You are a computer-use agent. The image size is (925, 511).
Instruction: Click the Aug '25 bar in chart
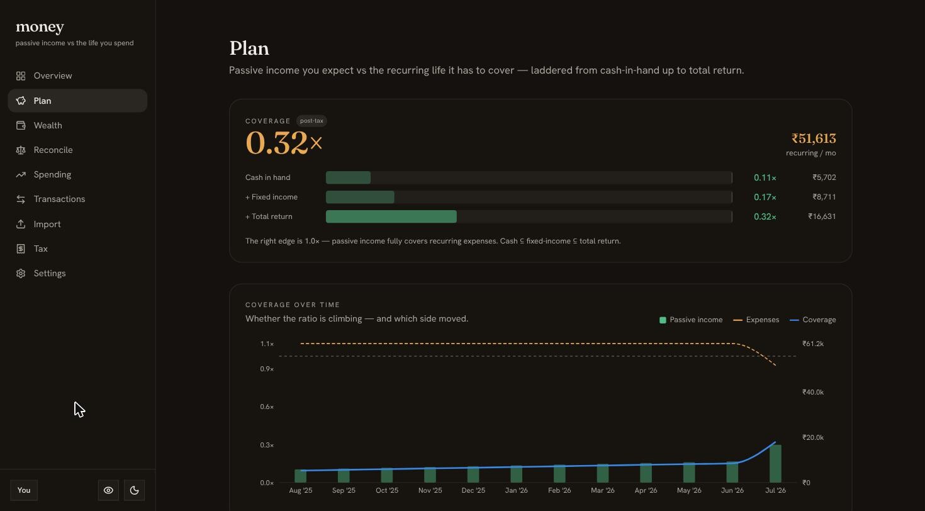click(x=301, y=476)
